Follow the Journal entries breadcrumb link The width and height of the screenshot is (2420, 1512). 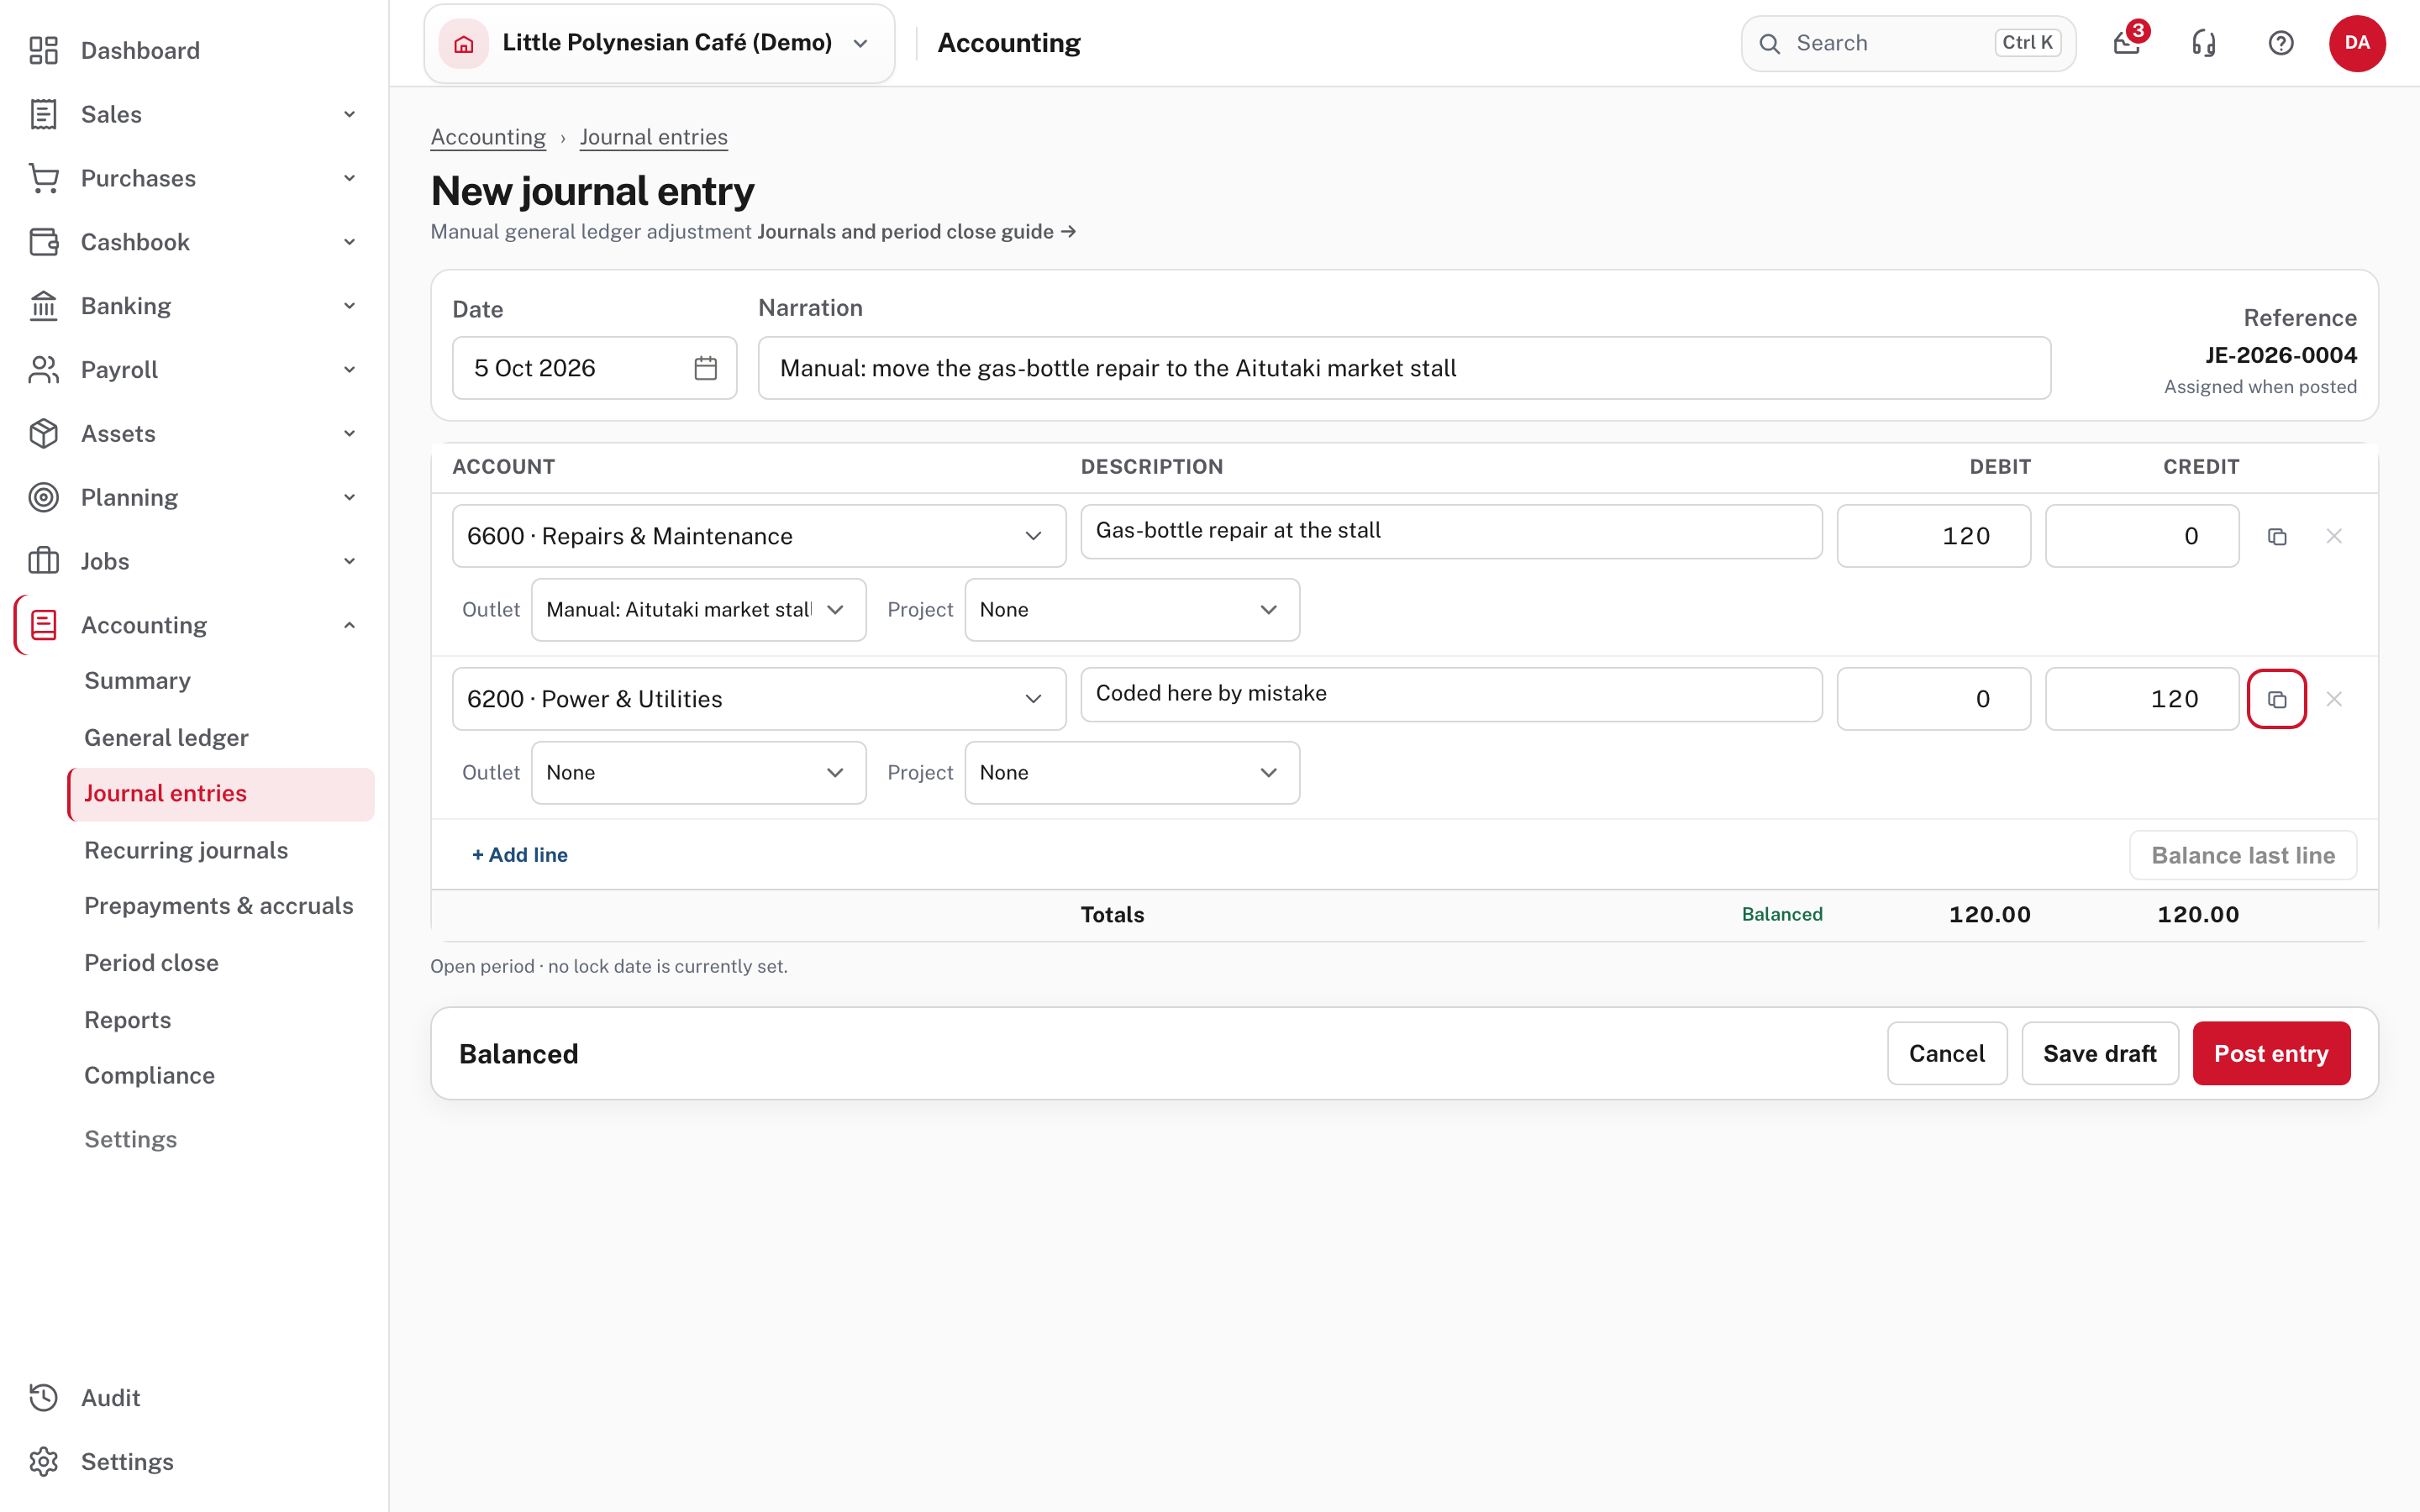click(x=653, y=137)
